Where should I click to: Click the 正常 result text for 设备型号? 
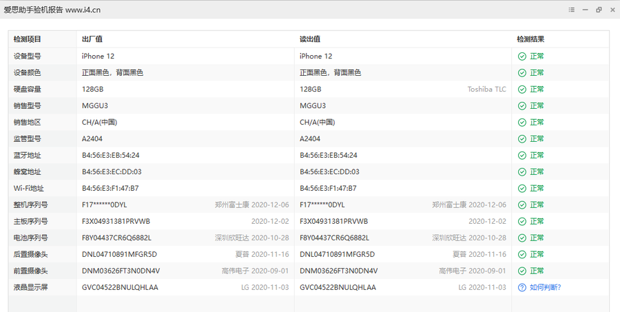point(537,56)
